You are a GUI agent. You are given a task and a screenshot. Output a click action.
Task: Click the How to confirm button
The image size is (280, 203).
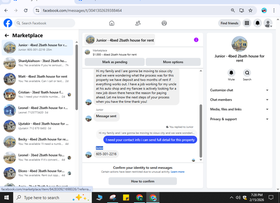[143, 181]
